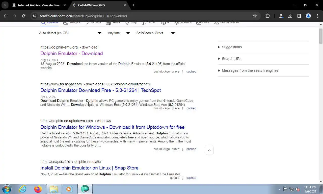Image resolution: width=323 pixels, height=194 pixels.
Task: Click the https://www.techspot.com URL text
Action: pos(61,84)
